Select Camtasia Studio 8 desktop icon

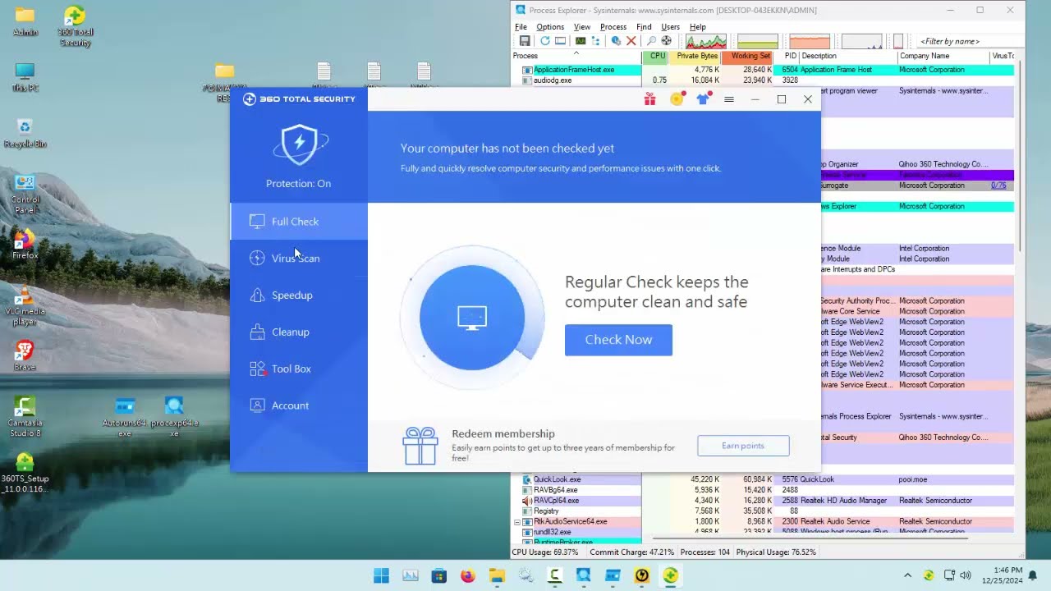click(25, 417)
